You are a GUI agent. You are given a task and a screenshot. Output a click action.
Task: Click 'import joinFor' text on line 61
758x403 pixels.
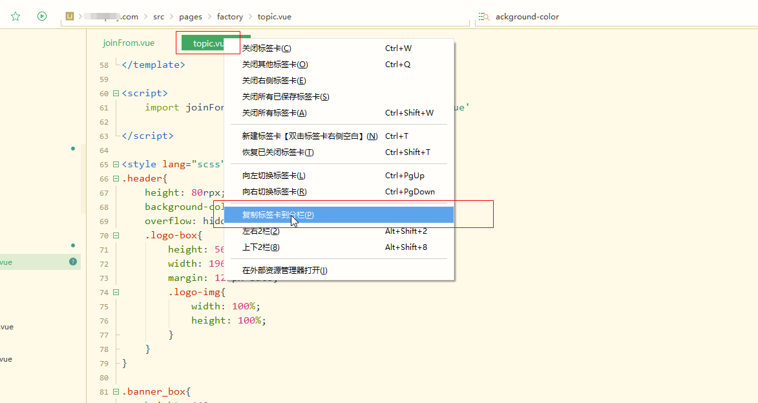(185, 107)
